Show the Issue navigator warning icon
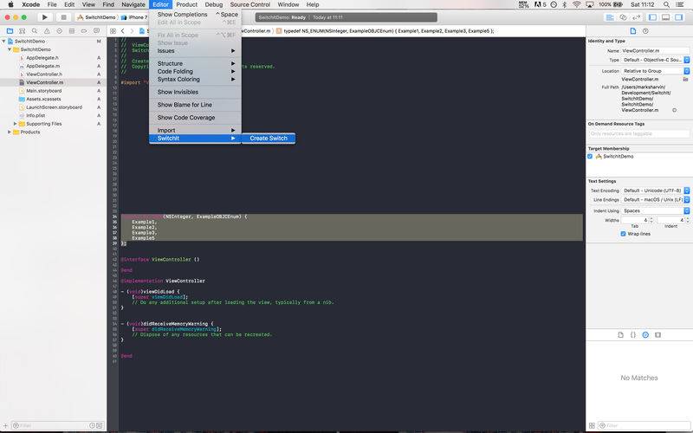693x433 pixels. pyautogui.click(x=47, y=31)
